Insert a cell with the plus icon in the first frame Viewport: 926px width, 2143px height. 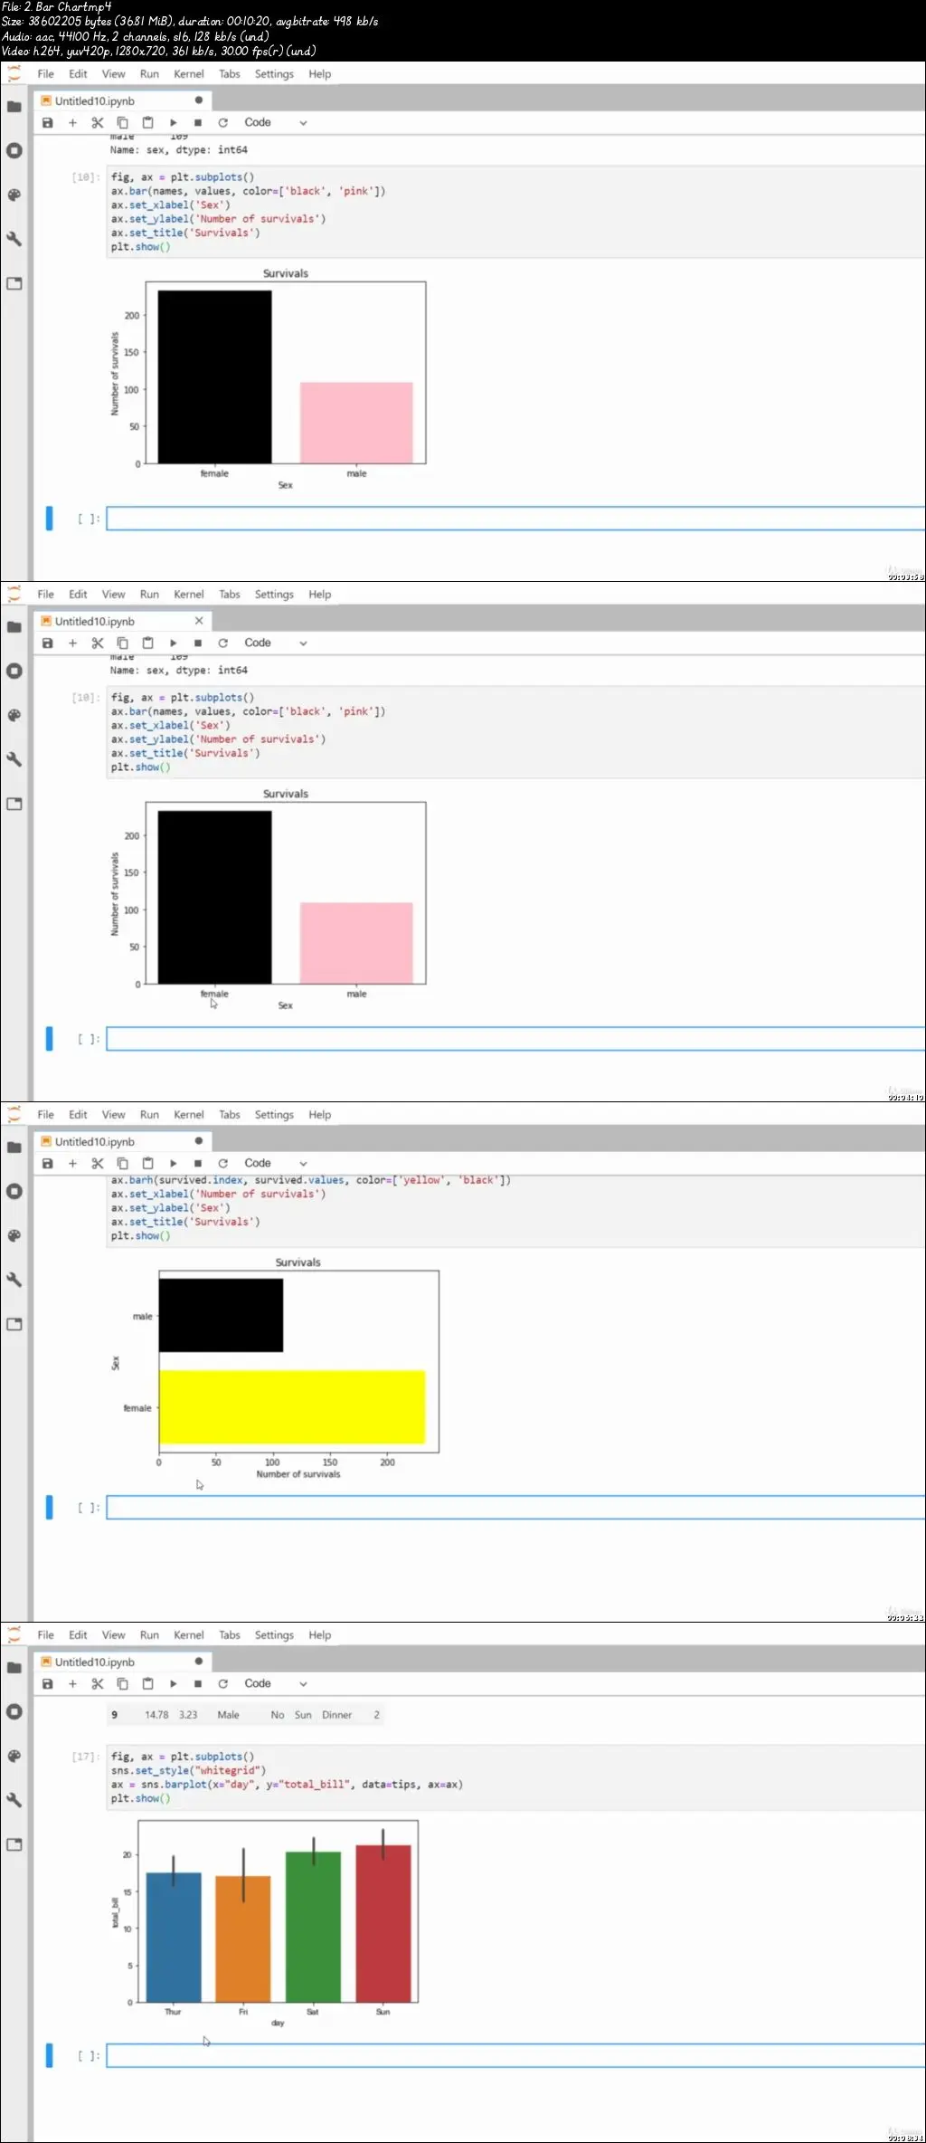pyautogui.click(x=72, y=122)
